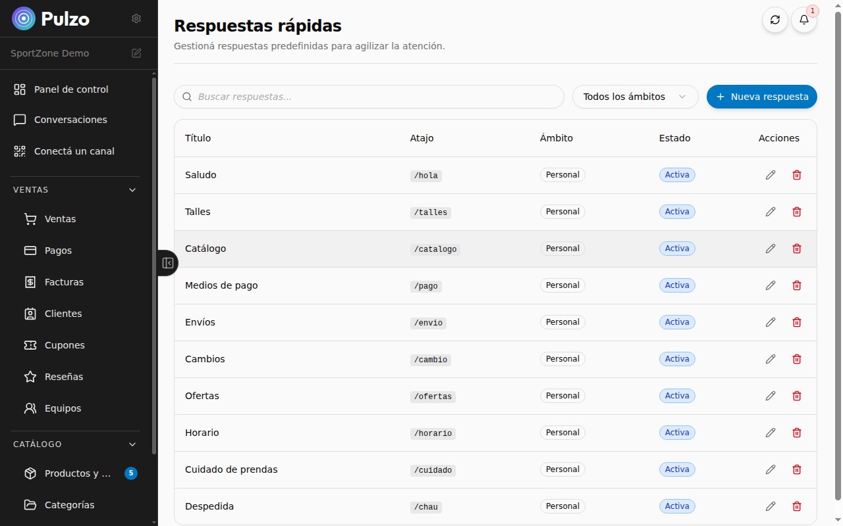Click the Activa badge for Catálogo
Viewport: 843px width, 526px height.
[x=676, y=248]
